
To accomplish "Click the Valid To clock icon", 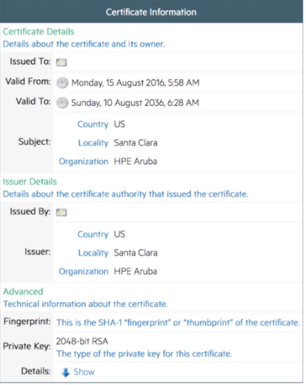I will tap(63, 103).
